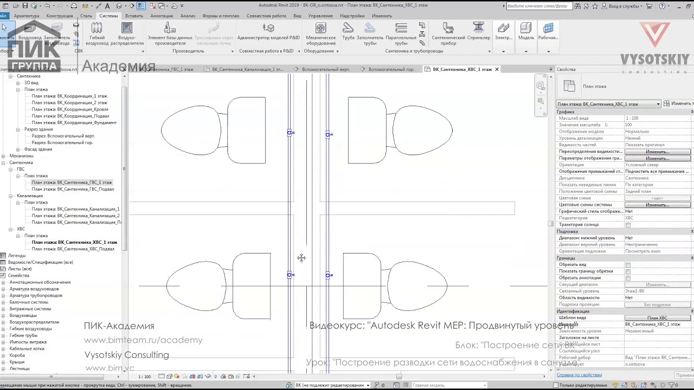Collapse the Графика properties section
Viewport: 694px width, 390px height.
(691, 112)
